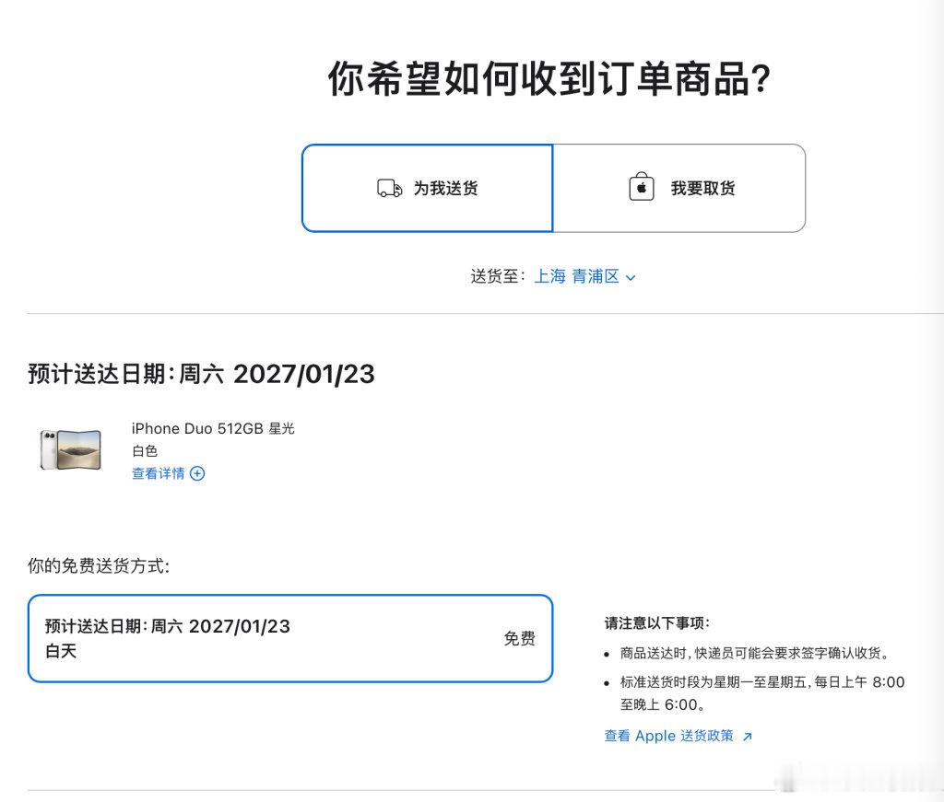
Task: Open 查看 Apple 送货政策 link
Action: coord(678,736)
